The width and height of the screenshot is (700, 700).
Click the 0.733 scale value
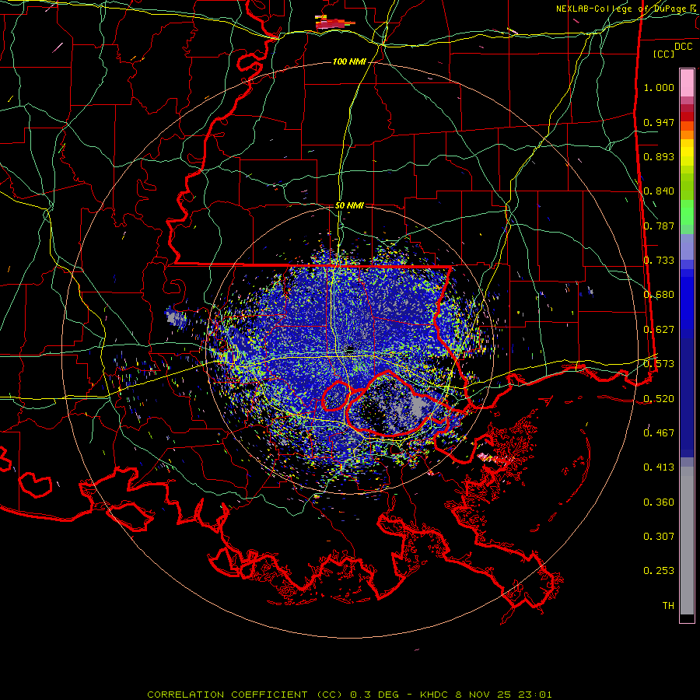(x=659, y=261)
